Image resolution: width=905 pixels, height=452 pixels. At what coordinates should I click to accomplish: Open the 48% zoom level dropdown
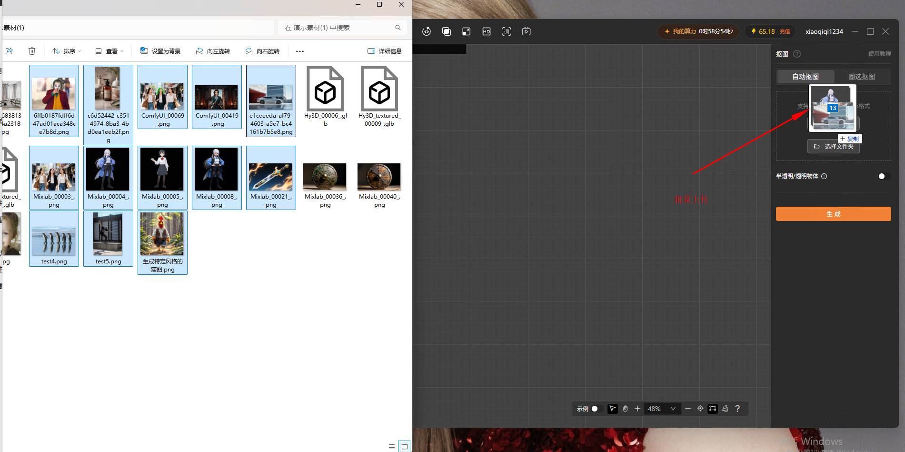(x=662, y=409)
